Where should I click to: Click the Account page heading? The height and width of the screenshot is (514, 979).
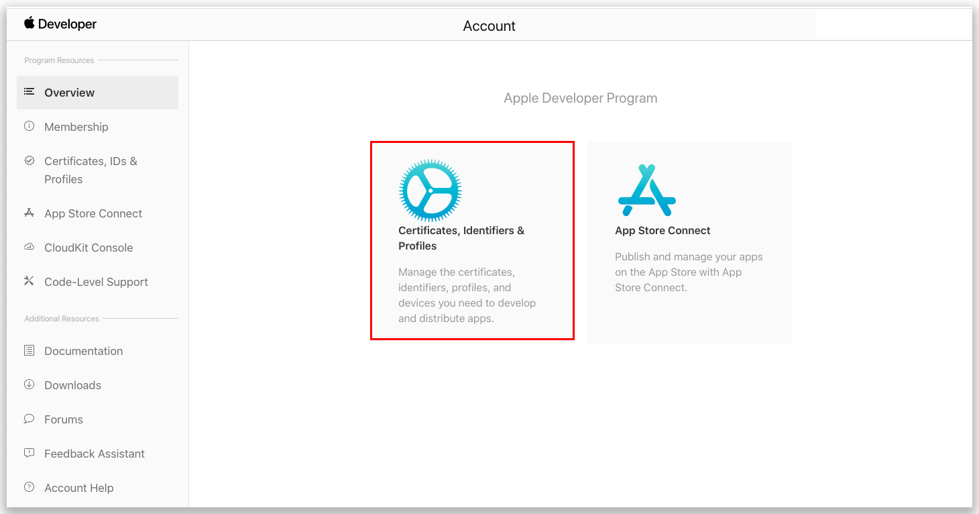point(489,26)
